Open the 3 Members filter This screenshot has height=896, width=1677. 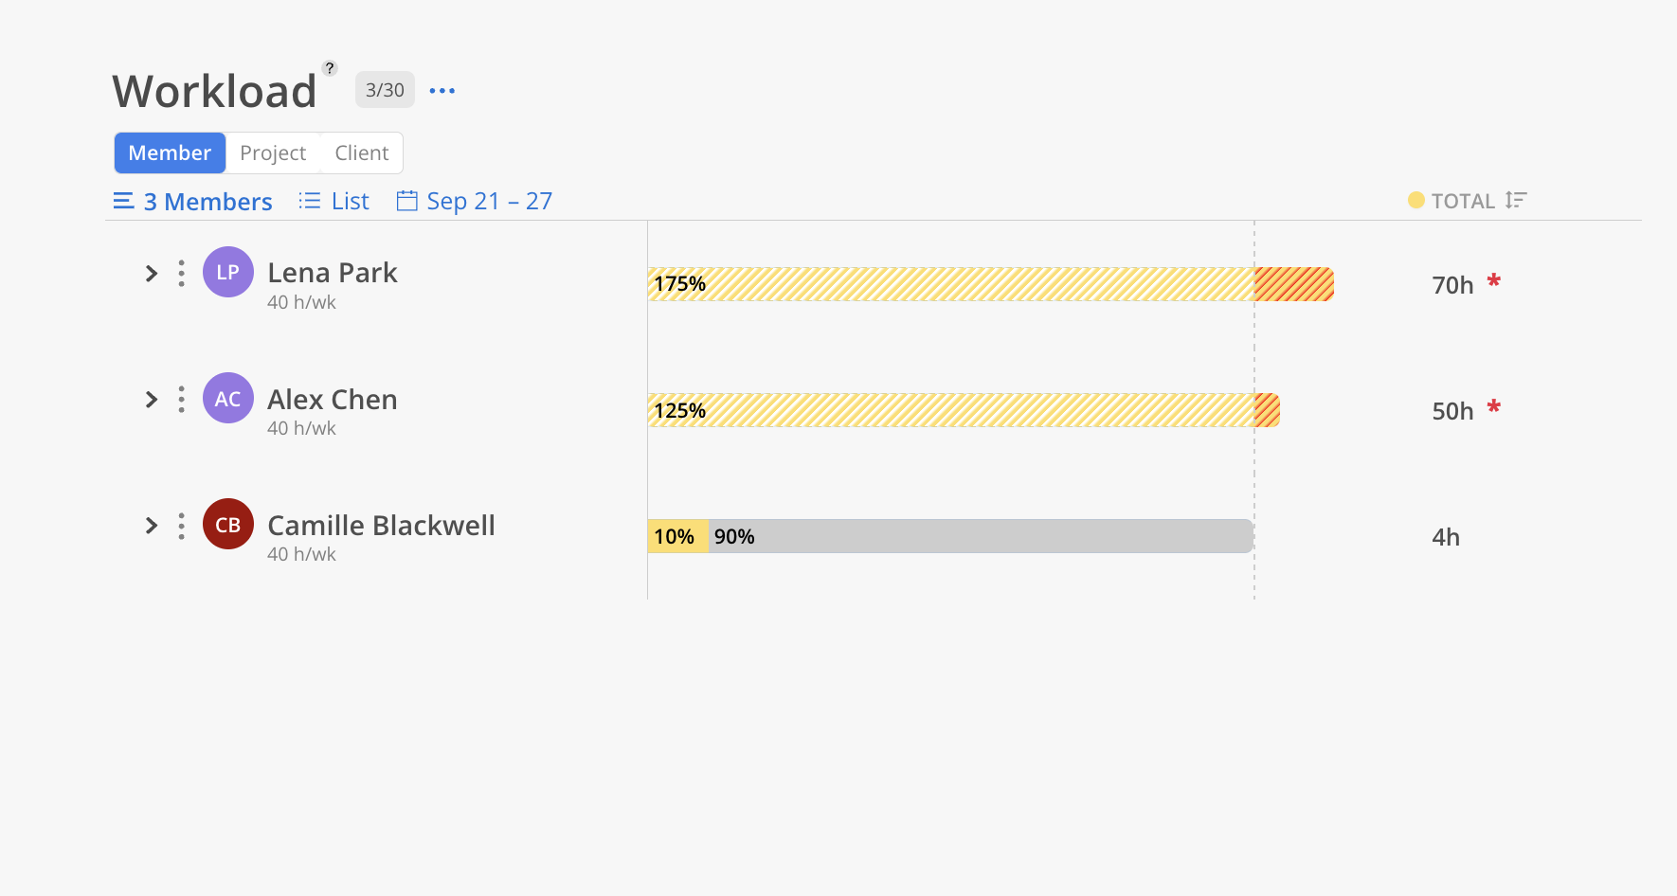[193, 201]
